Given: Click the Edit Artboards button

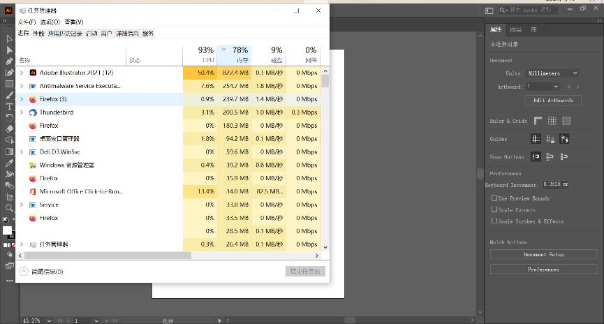Looking at the screenshot, I should click(x=553, y=100).
